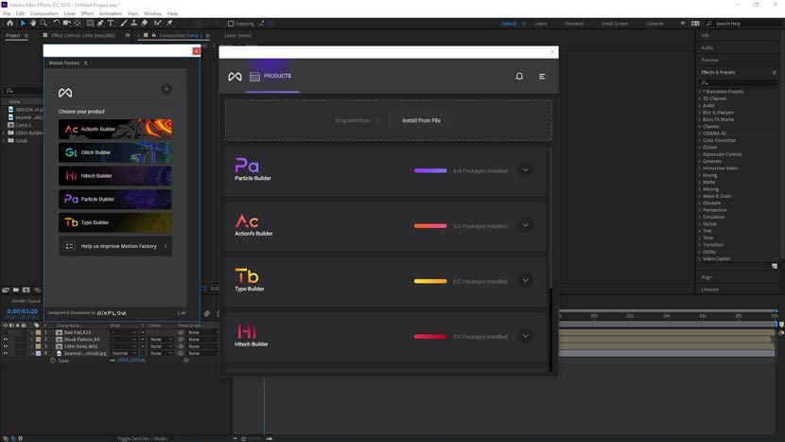The width and height of the screenshot is (785, 442).
Task: Click Effects & Presets search field
Action: [738, 82]
